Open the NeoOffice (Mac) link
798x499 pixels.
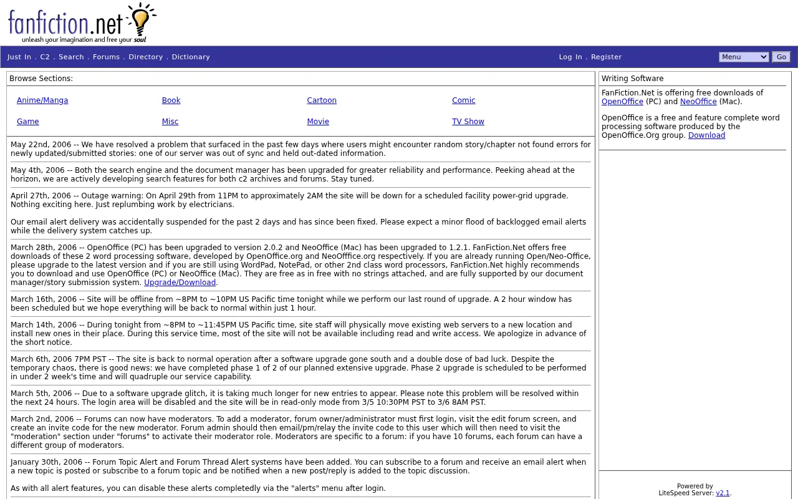(x=698, y=102)
